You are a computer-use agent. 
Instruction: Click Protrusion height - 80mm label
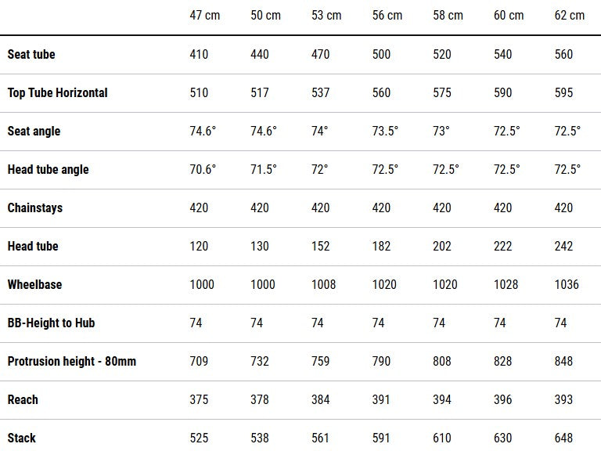71,361
